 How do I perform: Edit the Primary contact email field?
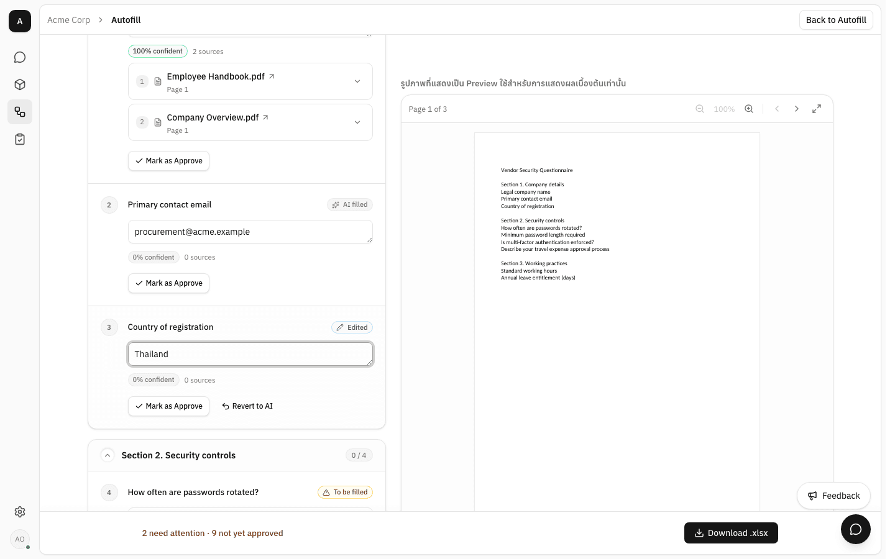[x=250, y=232]
